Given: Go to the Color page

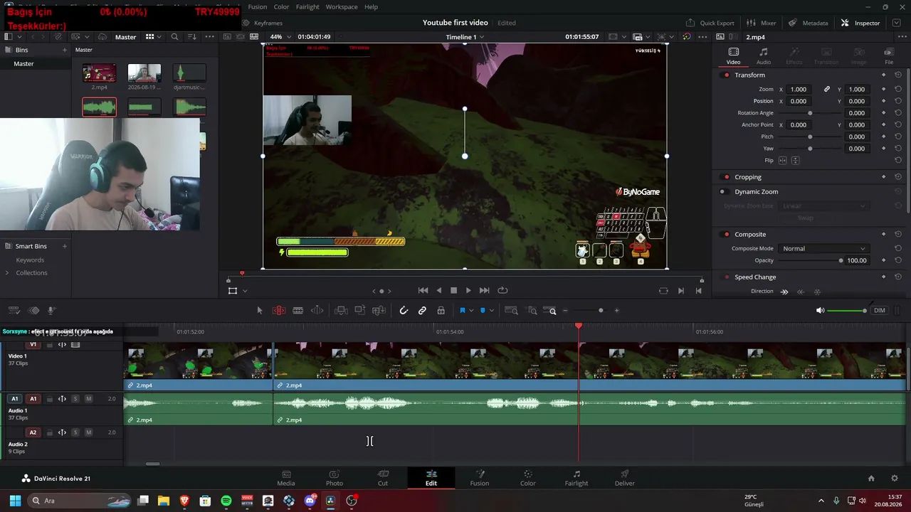Looking at the screenshot, I should pyautogui.click(x=528, y=478).
